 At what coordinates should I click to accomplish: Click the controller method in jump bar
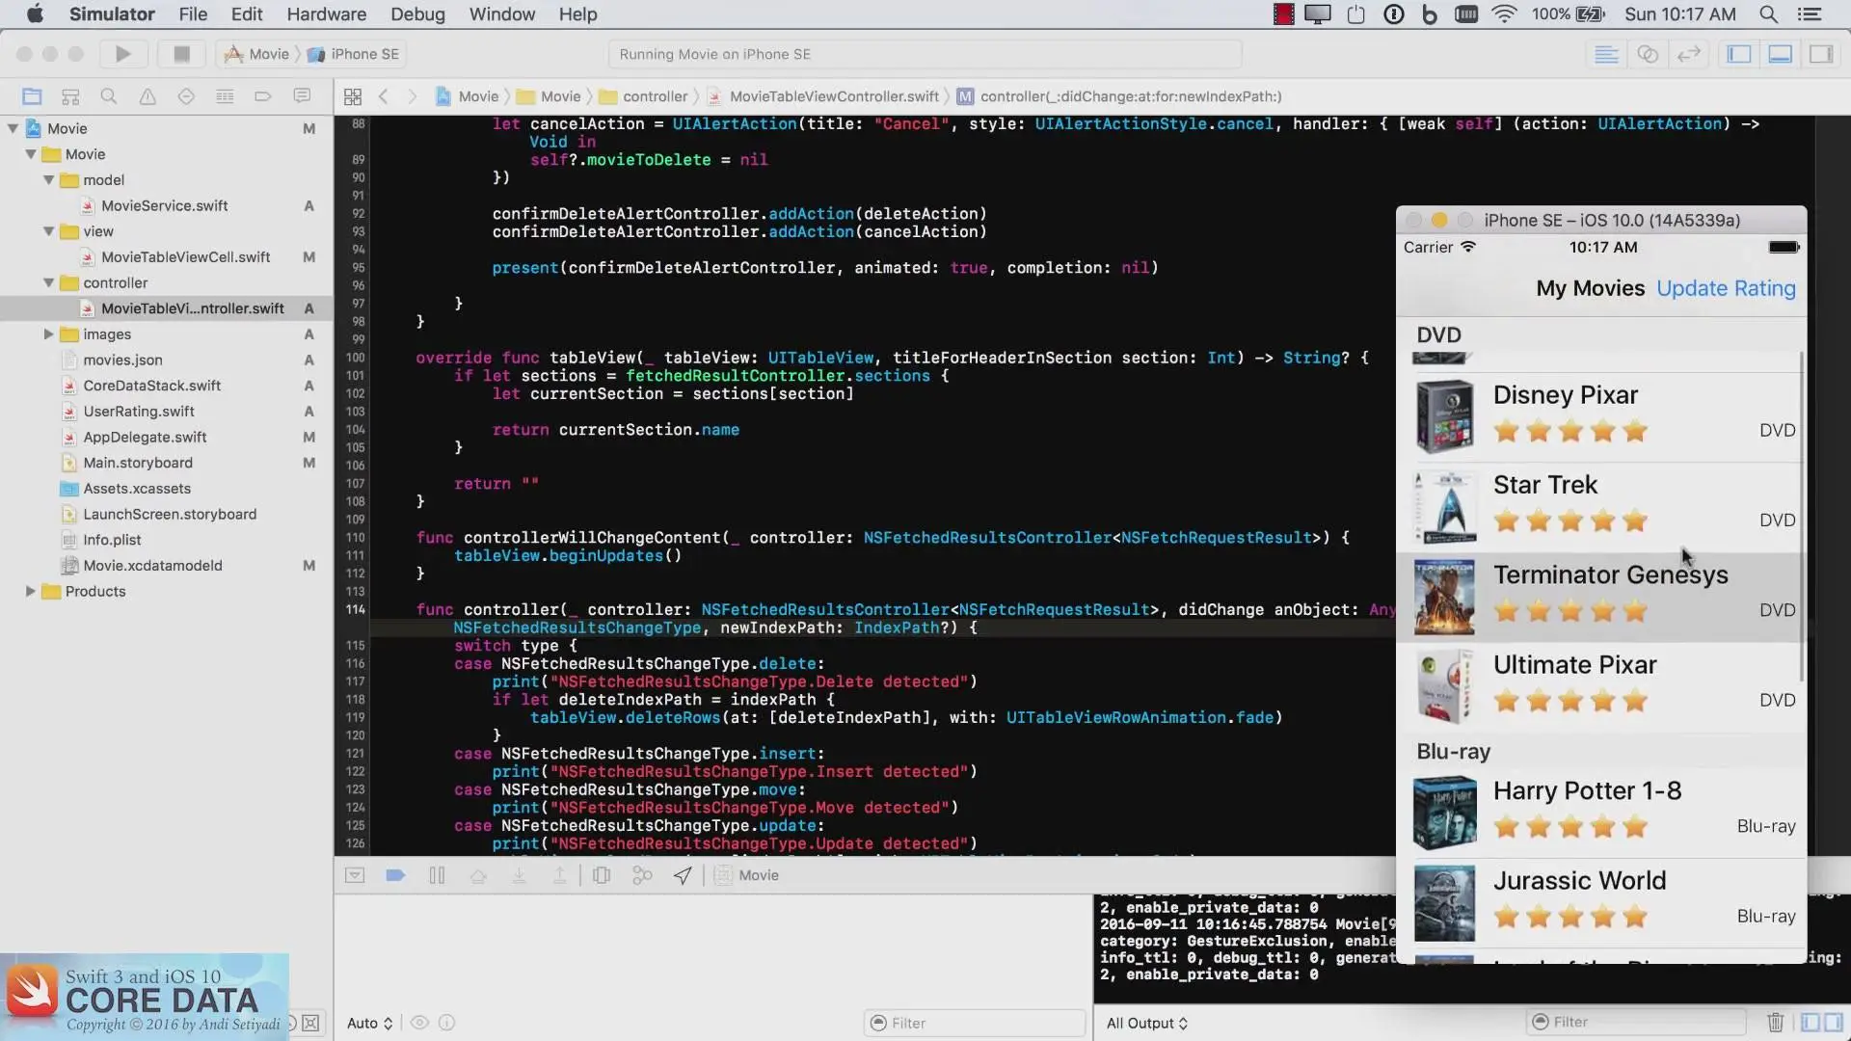coord(1119,96)
